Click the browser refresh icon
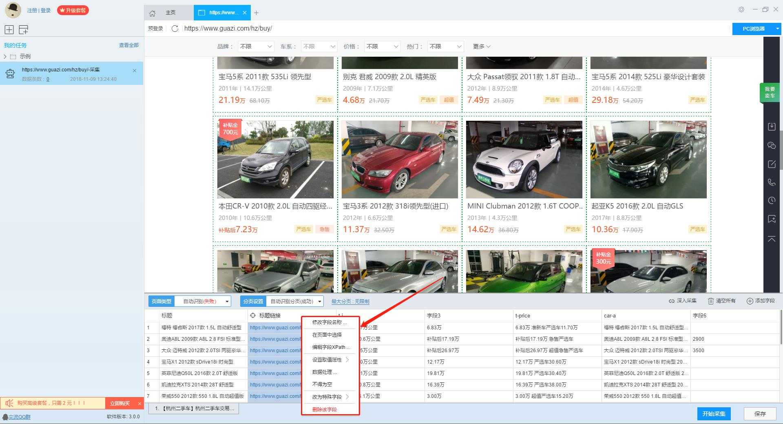Screen dimensions: 783x424 175,29
